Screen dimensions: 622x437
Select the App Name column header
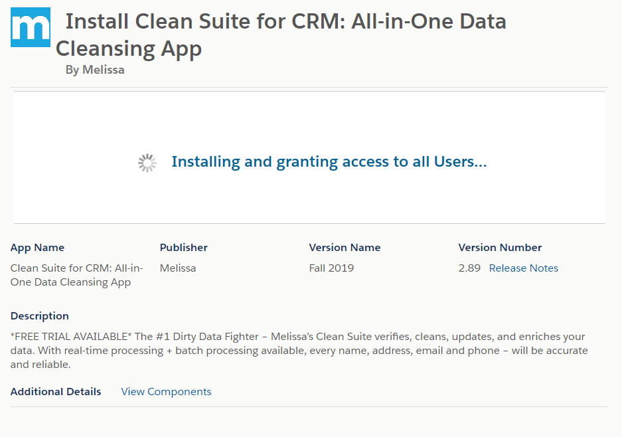coord(37,248)
